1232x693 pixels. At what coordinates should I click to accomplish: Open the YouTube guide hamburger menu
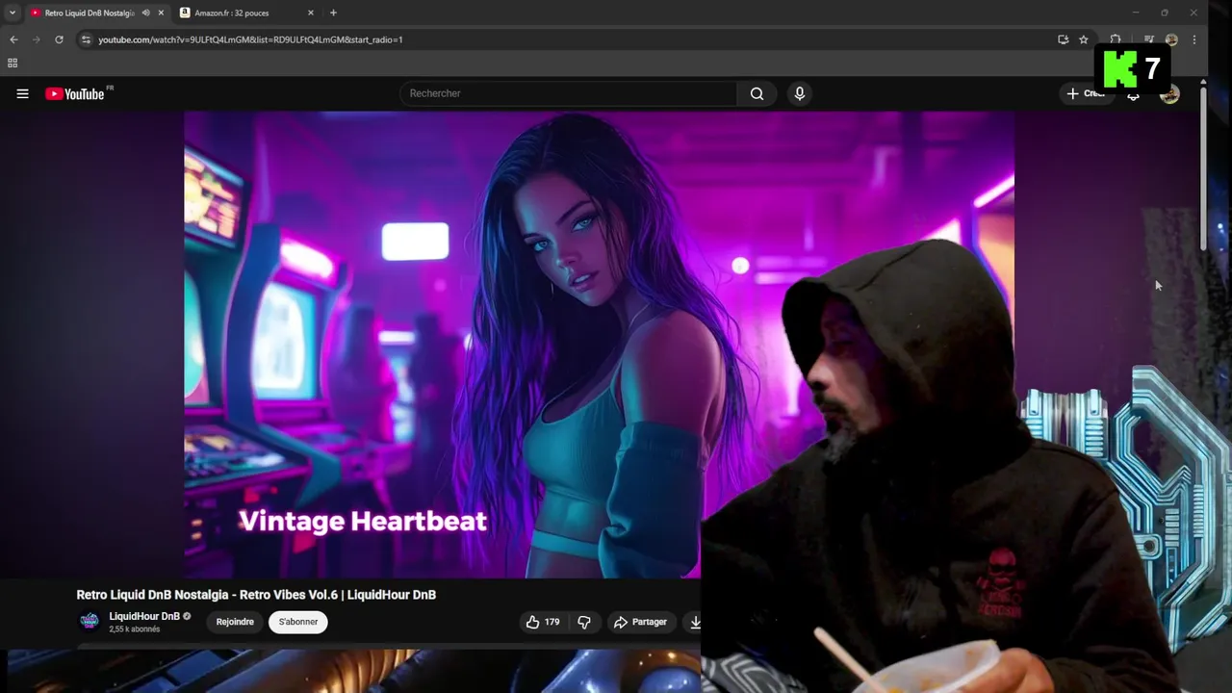(x=22, y=93)
